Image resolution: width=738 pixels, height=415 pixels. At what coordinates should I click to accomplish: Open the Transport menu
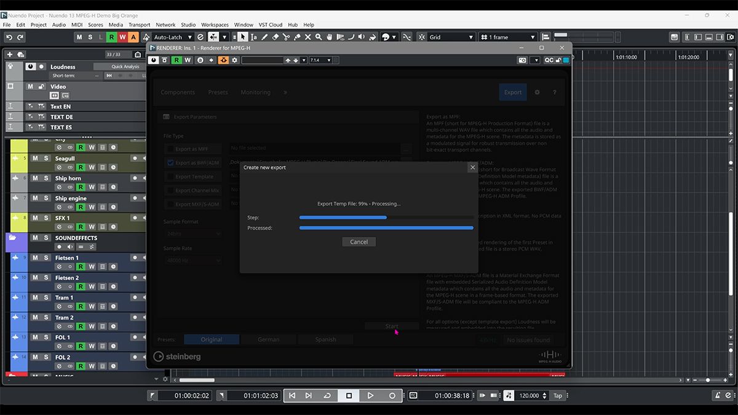[x=139, y=25]
